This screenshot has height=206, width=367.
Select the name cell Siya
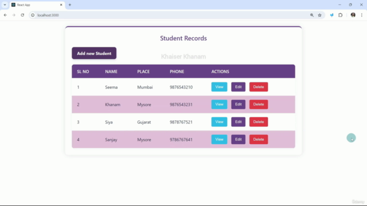point(109,122)
